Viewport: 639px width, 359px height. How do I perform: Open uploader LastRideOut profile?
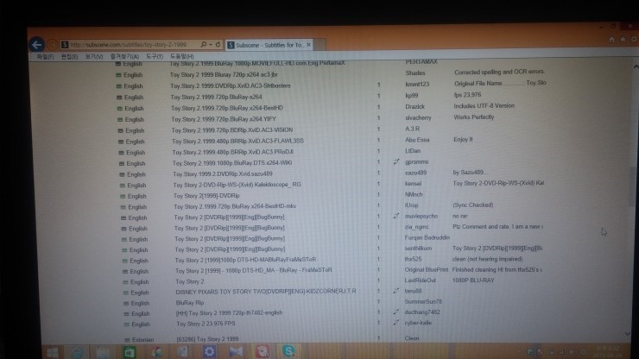(421, 280)
